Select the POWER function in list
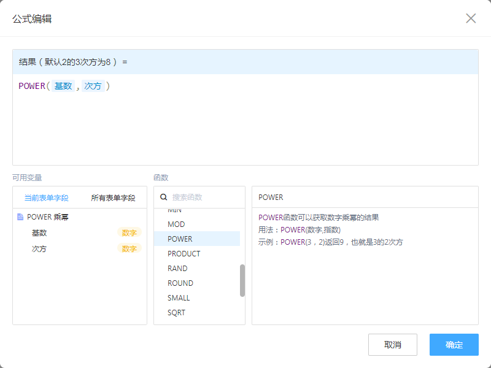Viewport: 491px width, 368px height. click(180, 239)
